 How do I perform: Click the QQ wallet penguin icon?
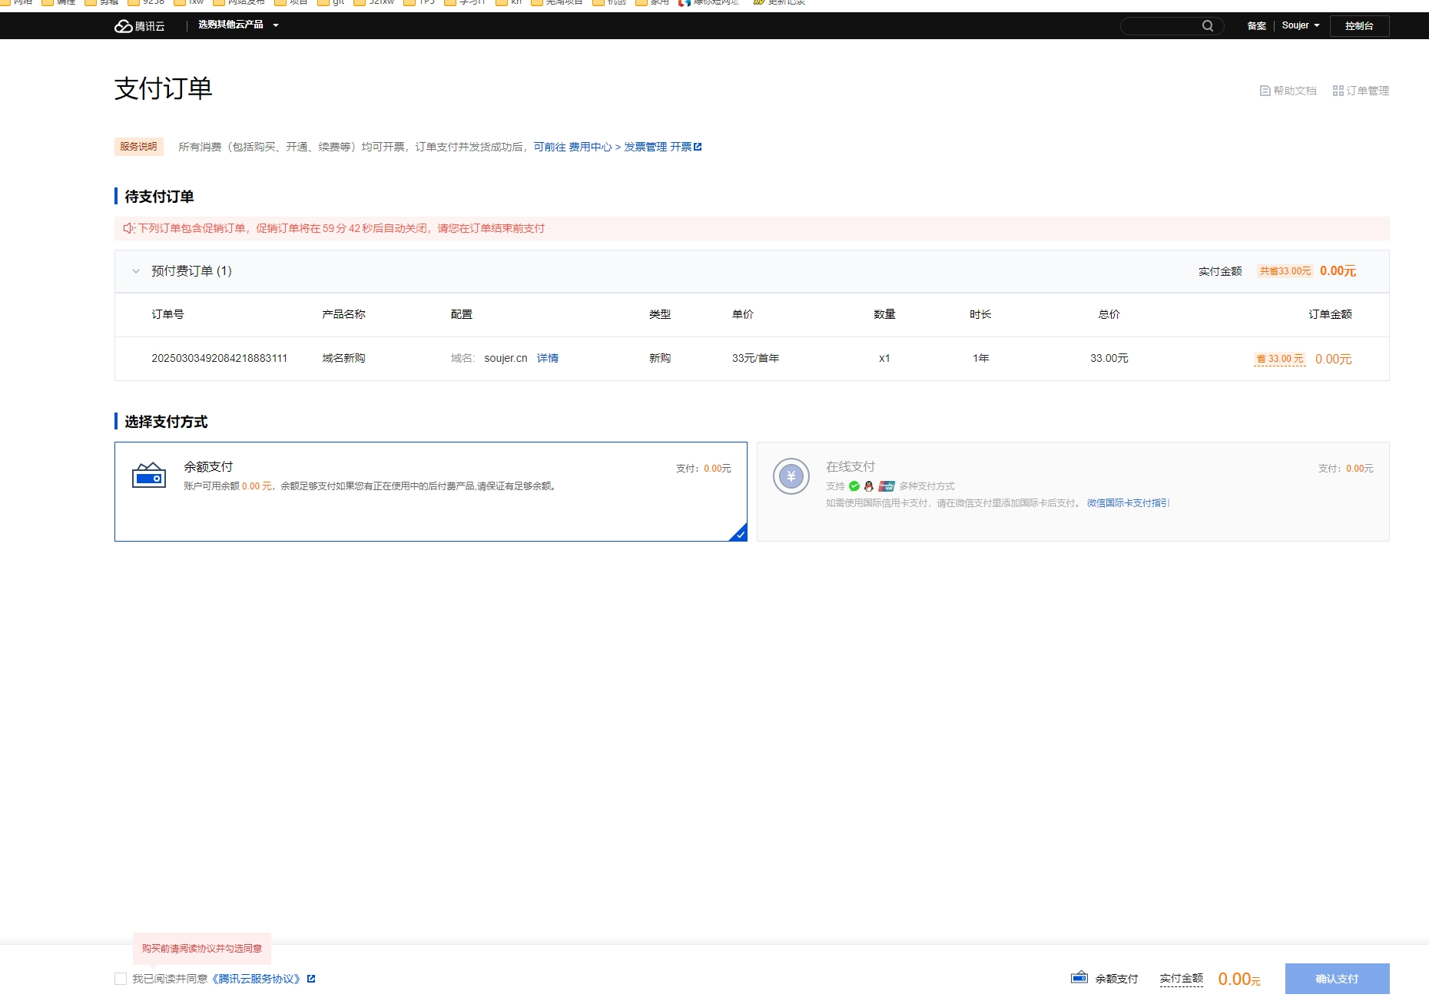[x=869, y=486]
